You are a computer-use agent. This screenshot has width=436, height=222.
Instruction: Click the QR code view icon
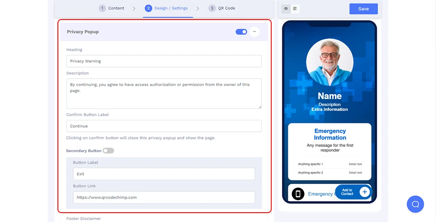click(295, 9)
